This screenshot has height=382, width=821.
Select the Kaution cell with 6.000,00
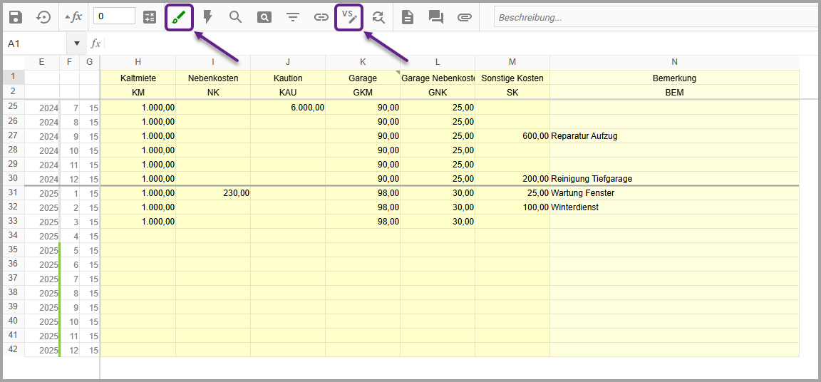pos(288,108)
